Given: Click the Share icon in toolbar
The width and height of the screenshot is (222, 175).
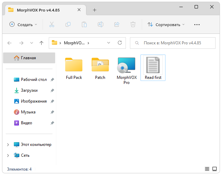Looking at the screenshot, I should [x=117, y=24].
